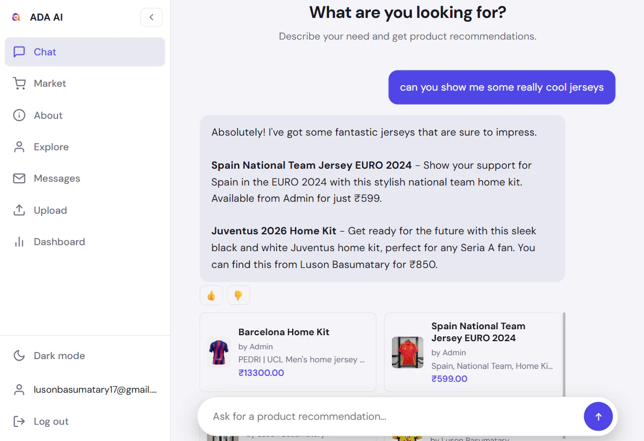Open the About info icon
Image resolution: width=644 pixels, height=441 pixels.
[20, 116]
